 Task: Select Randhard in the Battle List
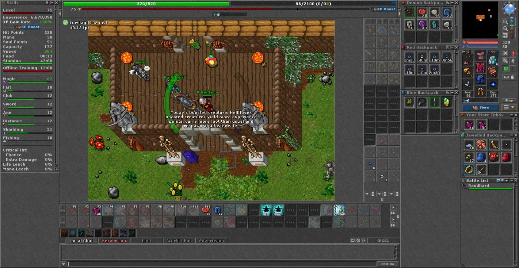click(x=487, y=186)
